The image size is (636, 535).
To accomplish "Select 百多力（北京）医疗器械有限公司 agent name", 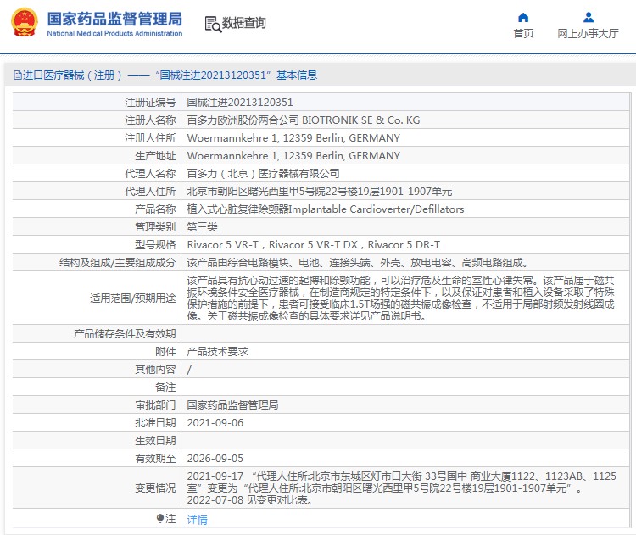I will (263, 174).
